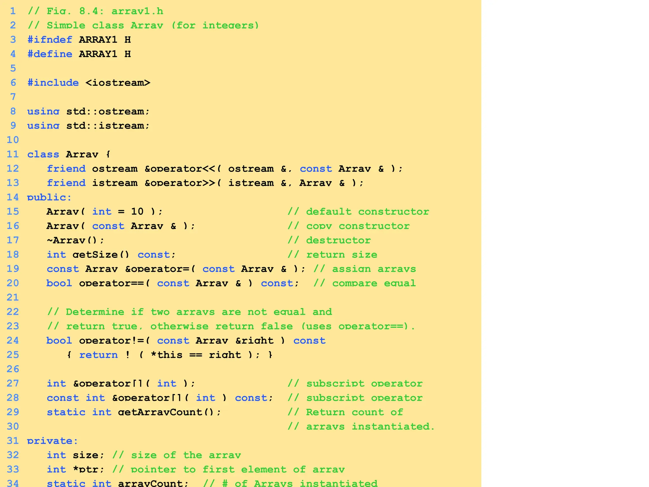Click 'static int arrayCount;' declaration
The image size is (649, 487).
[118, 483]
